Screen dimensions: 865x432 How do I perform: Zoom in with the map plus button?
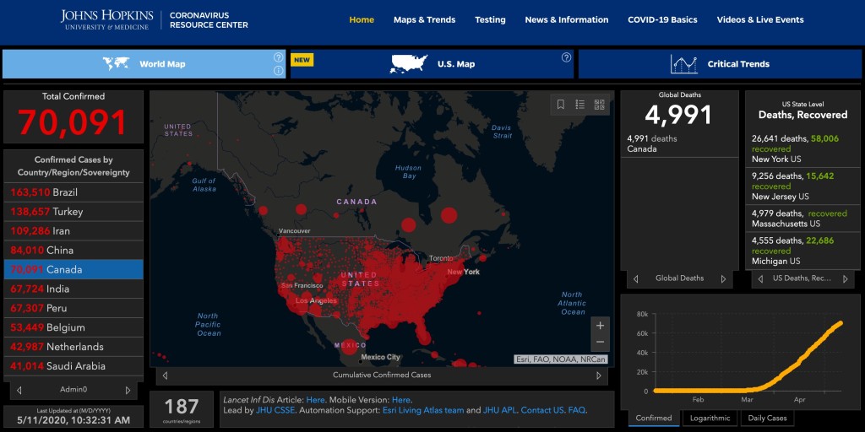click(601, 326)
